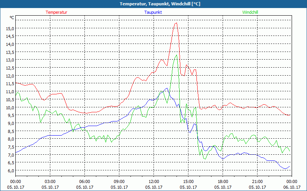Image resolution: width=307 pixels, height=191 pixels.
Task: Click the 13,0 y-axis value
Action: click(x=10, y=60)
